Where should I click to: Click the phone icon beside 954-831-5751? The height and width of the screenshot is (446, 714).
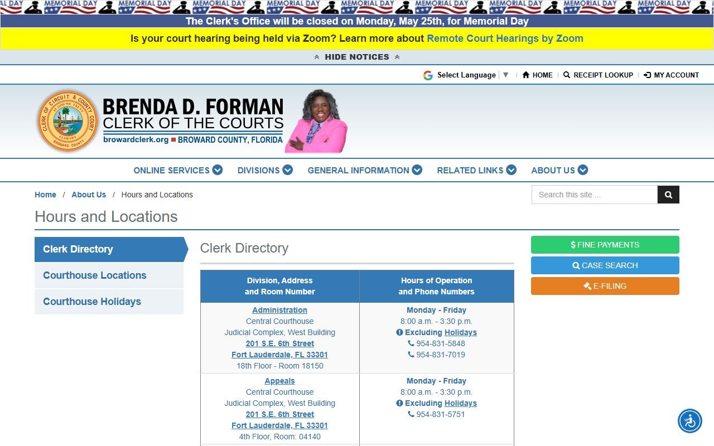[411, 414]
